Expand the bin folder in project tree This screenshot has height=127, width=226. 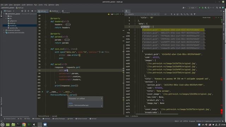(x=6, y=16)
